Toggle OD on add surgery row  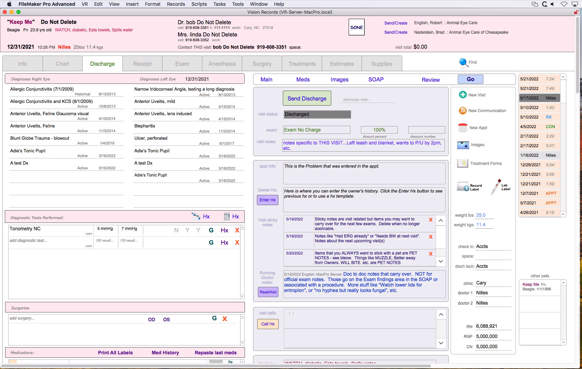(151, 320)
